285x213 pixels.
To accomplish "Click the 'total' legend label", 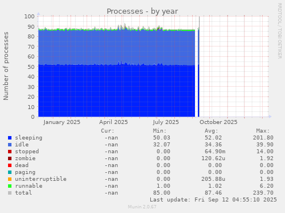I will [x=24, y=193].
